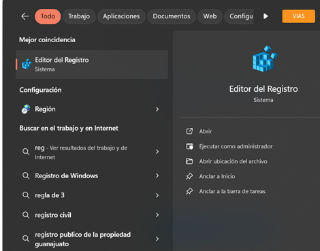The height and width of the screenshot is (251, 320).
Task: Switch to the Documentos tab
Action: tap(172, 16)
